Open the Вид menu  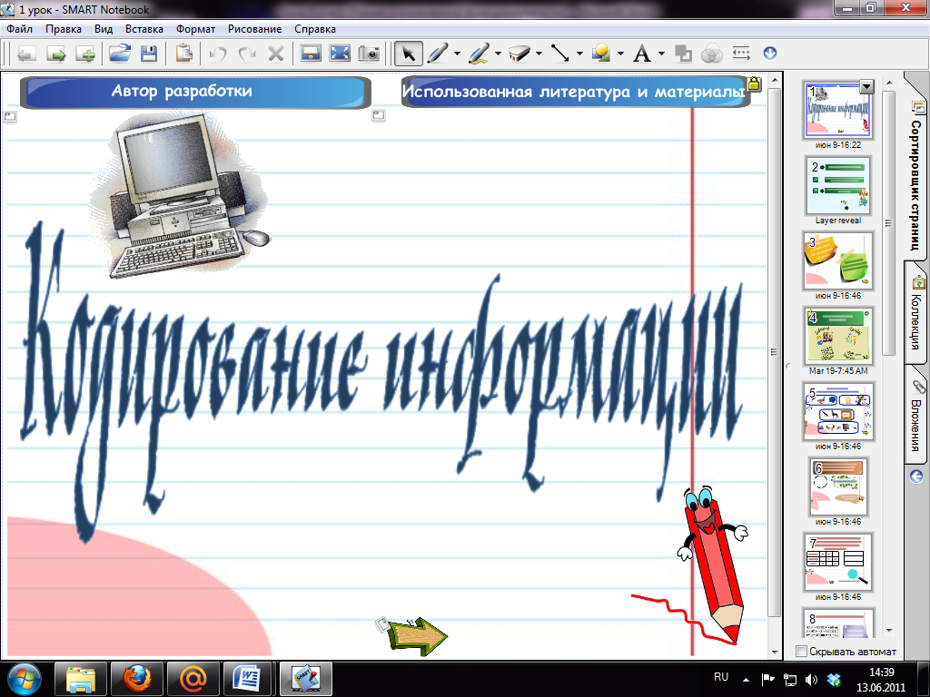click(104, 28)
